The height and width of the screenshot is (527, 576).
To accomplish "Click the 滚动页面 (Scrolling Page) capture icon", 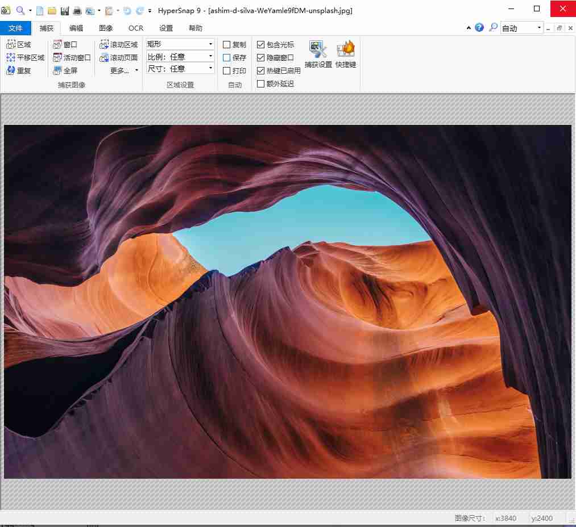I will (x=104, y=57).
